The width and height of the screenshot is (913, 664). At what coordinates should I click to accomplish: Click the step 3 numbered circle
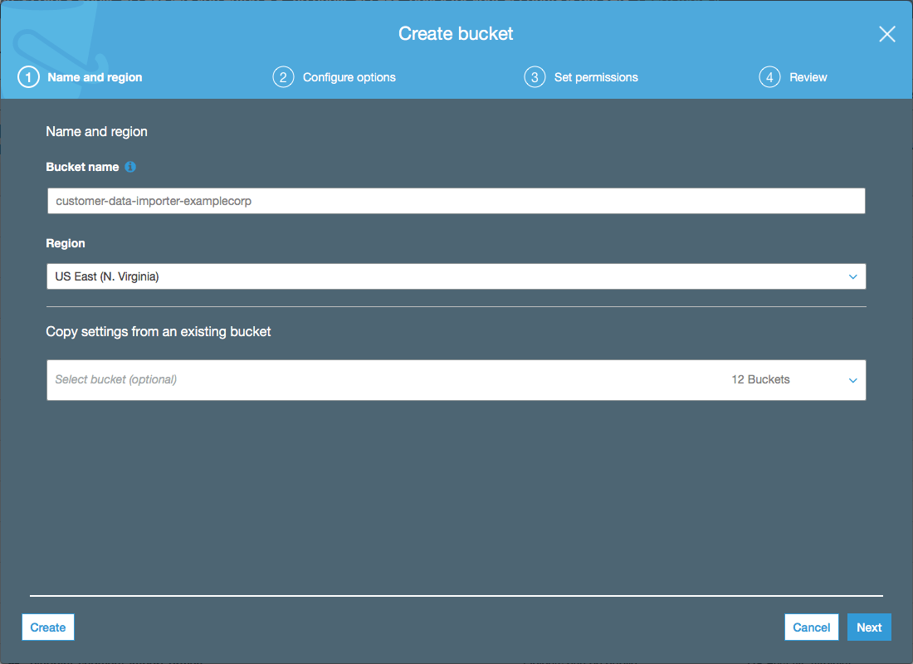[x=535, y=76]
